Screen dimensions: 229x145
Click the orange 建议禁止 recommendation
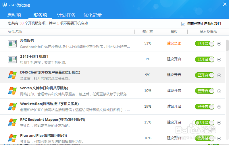coord(174,43)
